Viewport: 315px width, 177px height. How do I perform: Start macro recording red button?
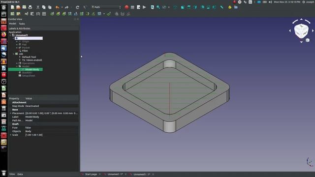pyautogui.click(x=126, y=7)
